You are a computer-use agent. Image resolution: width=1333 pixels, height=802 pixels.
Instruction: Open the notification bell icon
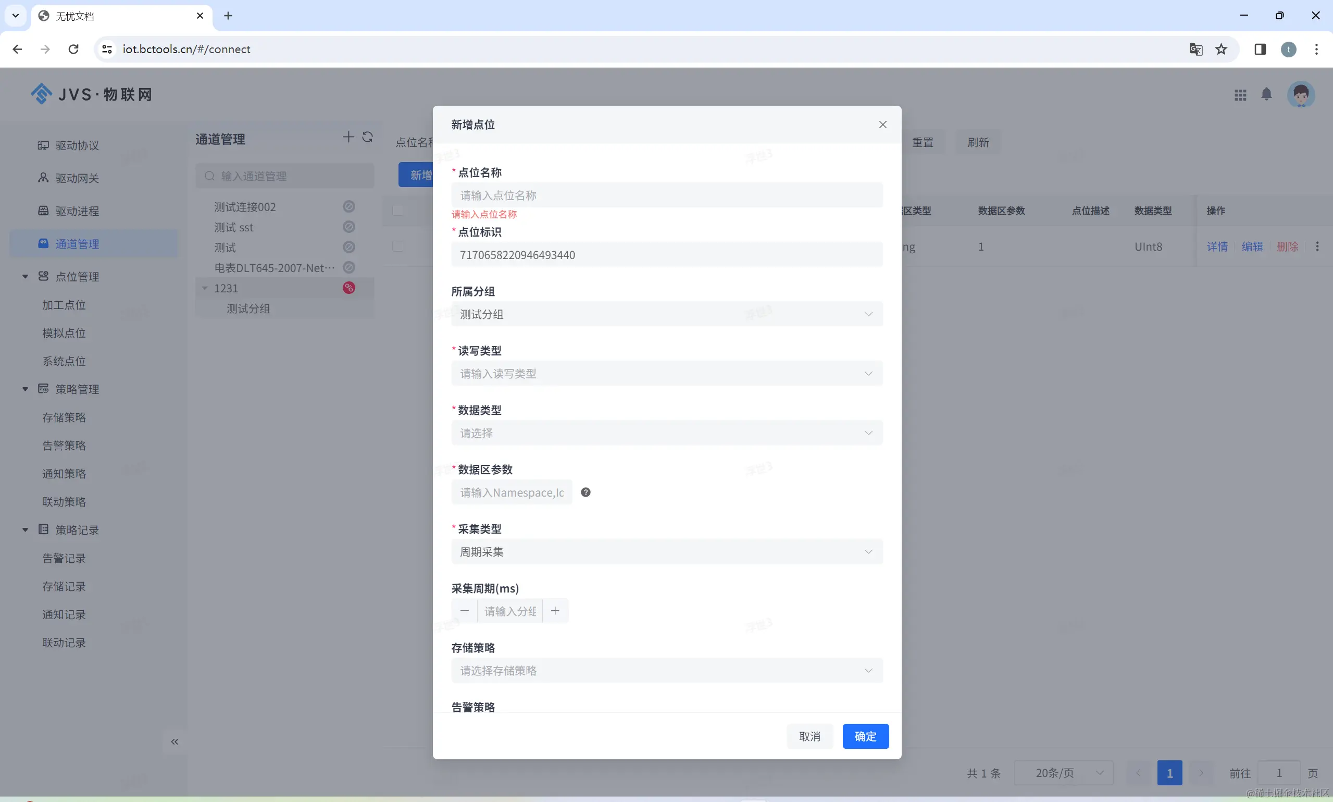(1266, 94)
